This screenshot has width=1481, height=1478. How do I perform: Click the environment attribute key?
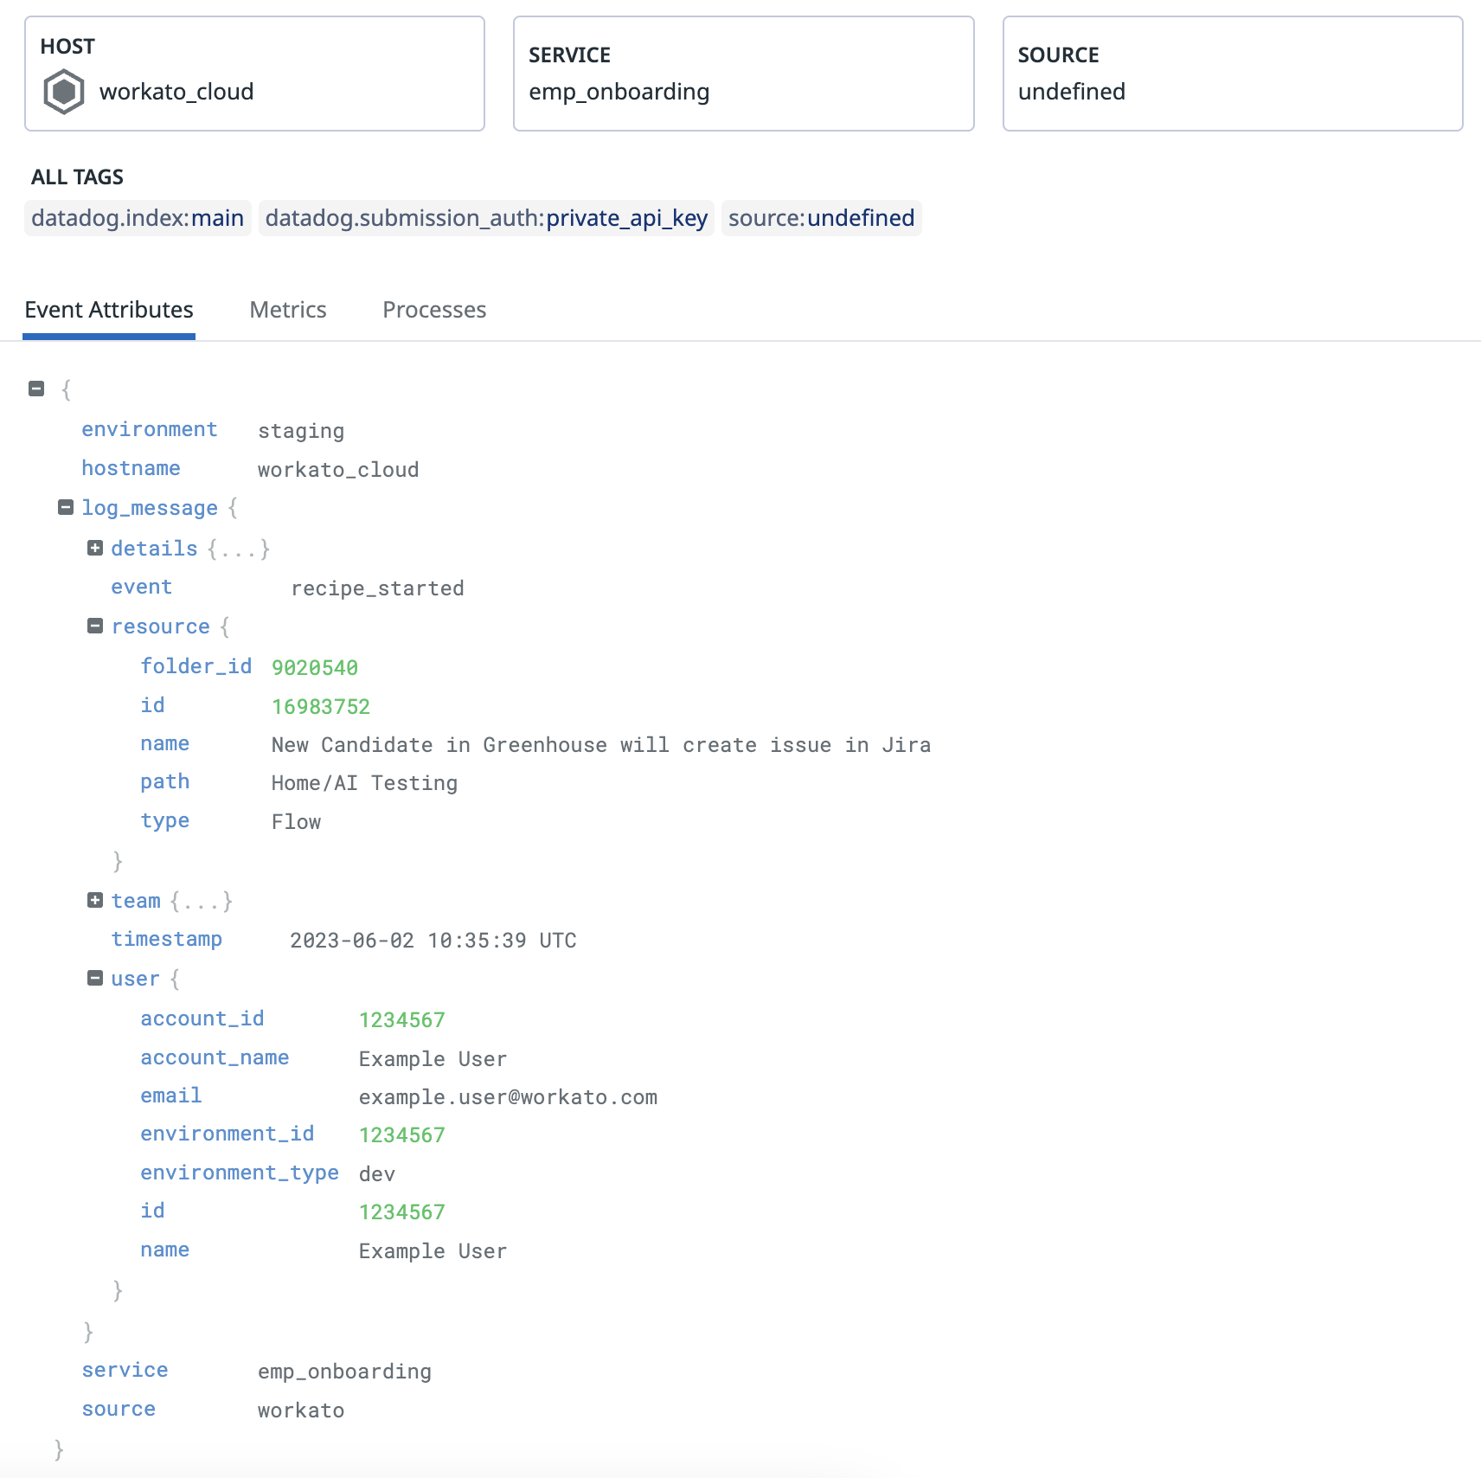[x=150, y=428]
